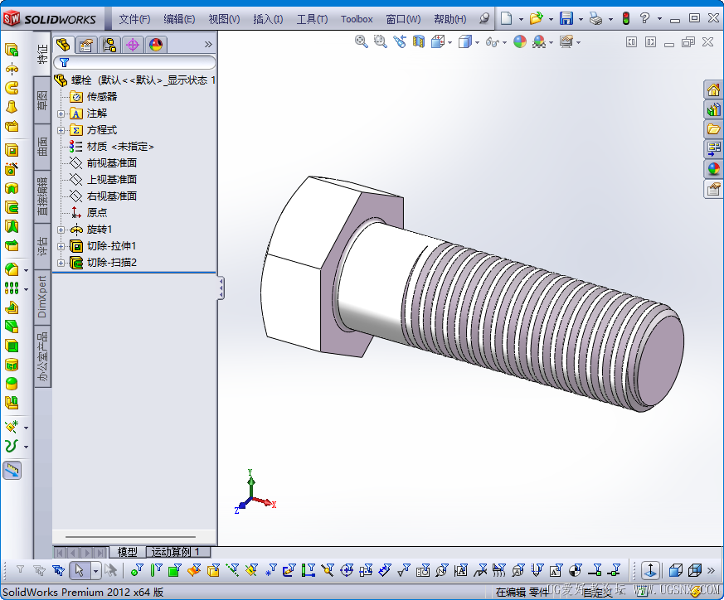Click the Section View icon
724x600 pixels.
point(419,42)
